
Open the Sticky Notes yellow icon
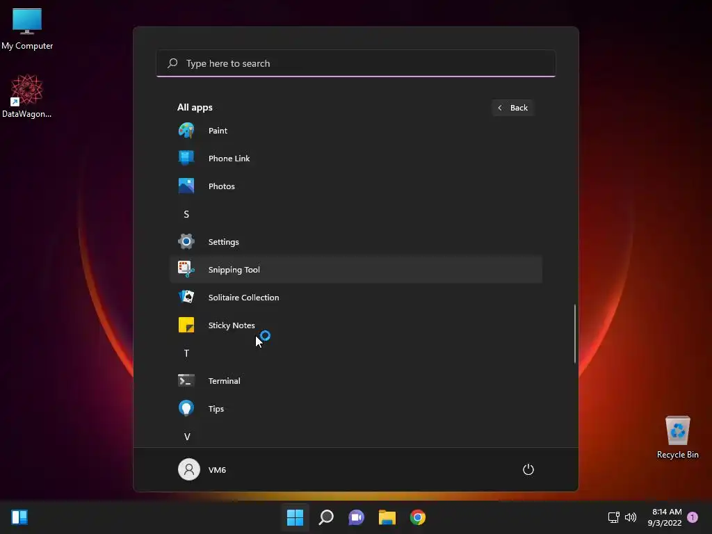186,325
